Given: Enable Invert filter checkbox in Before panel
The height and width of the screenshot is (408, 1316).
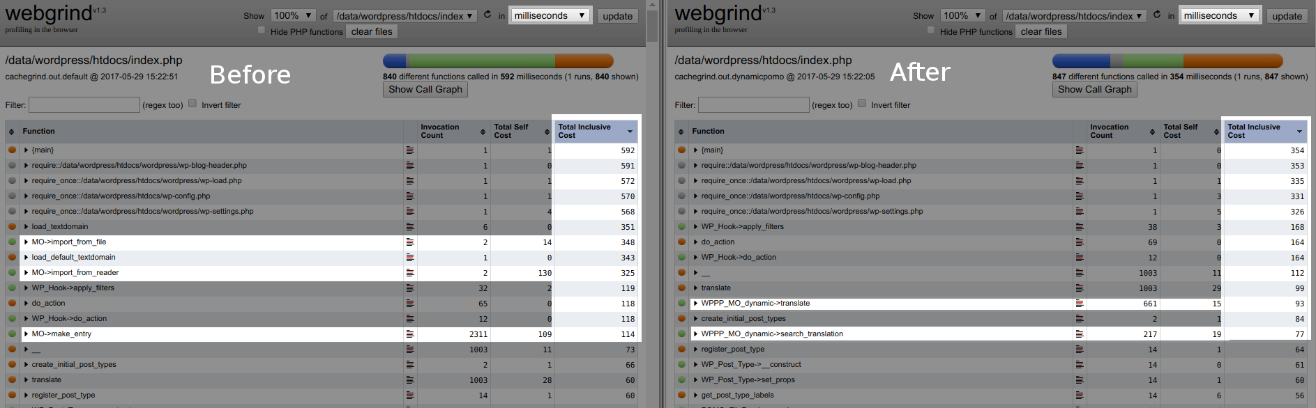Looking at the screenshot, I should tap(192, 103).
